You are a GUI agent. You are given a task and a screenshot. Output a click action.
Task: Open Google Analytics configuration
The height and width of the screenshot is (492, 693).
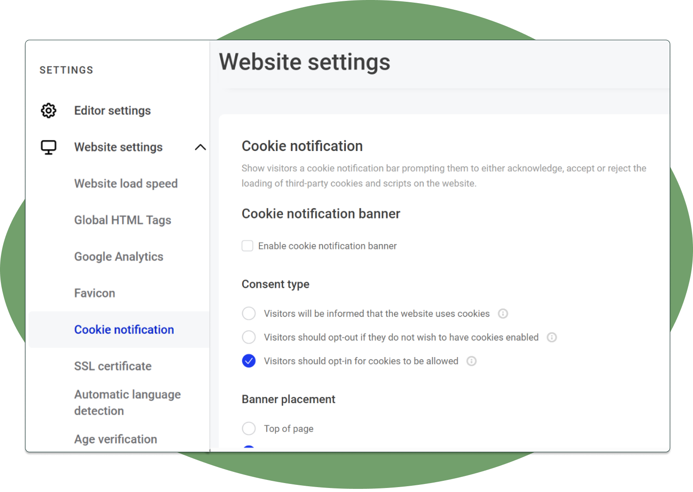119,257
